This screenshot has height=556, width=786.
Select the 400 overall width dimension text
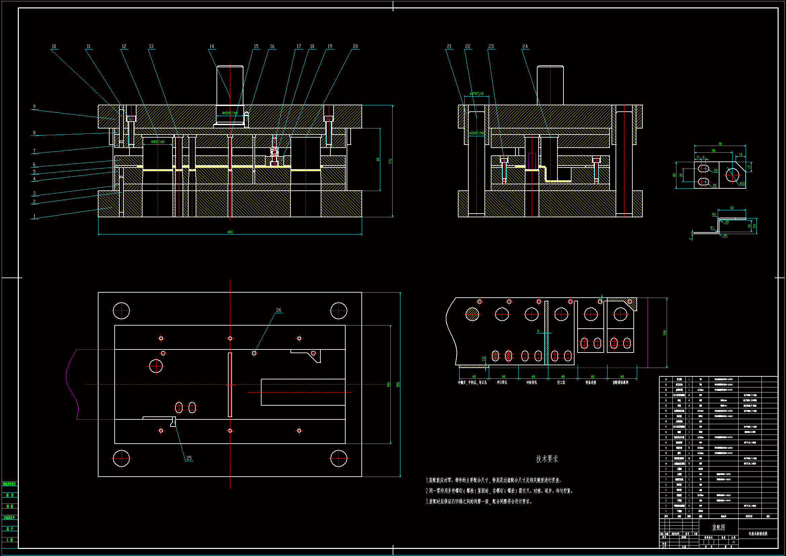[x=230, y=232]
